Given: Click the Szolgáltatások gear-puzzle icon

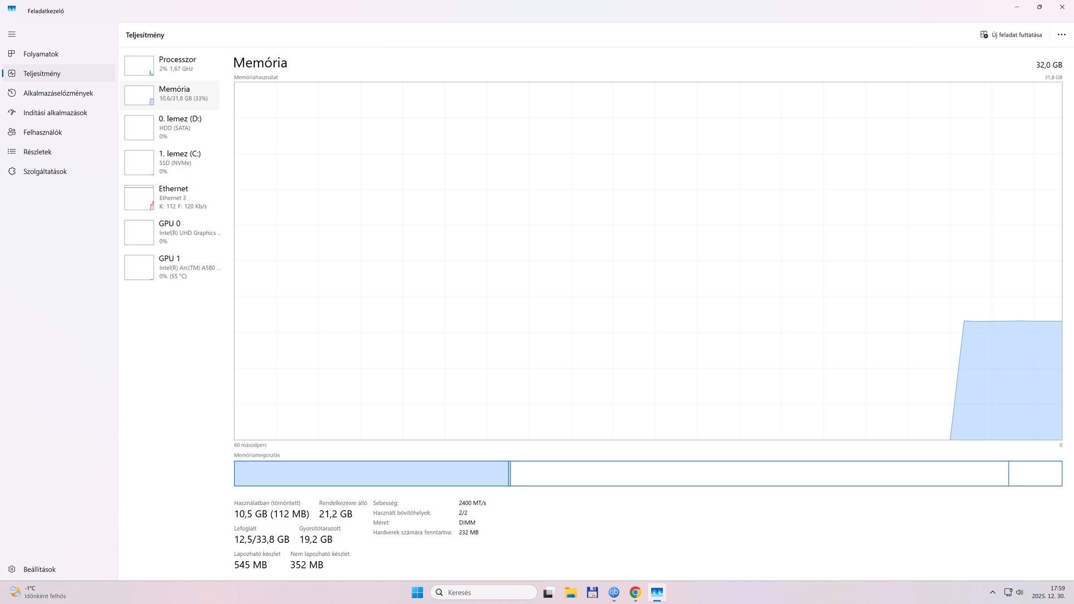Looking at the screenshot, I should (12, 171).
